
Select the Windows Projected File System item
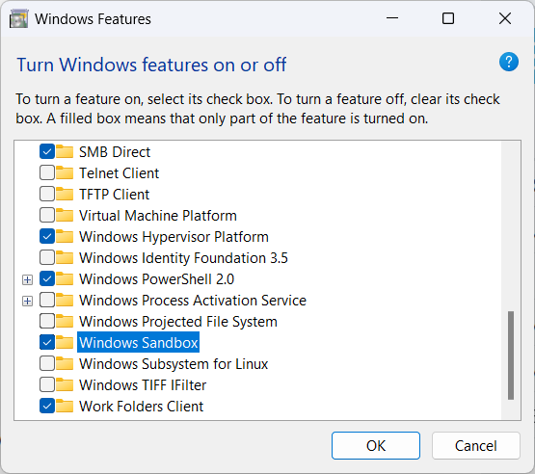point(178,322)
